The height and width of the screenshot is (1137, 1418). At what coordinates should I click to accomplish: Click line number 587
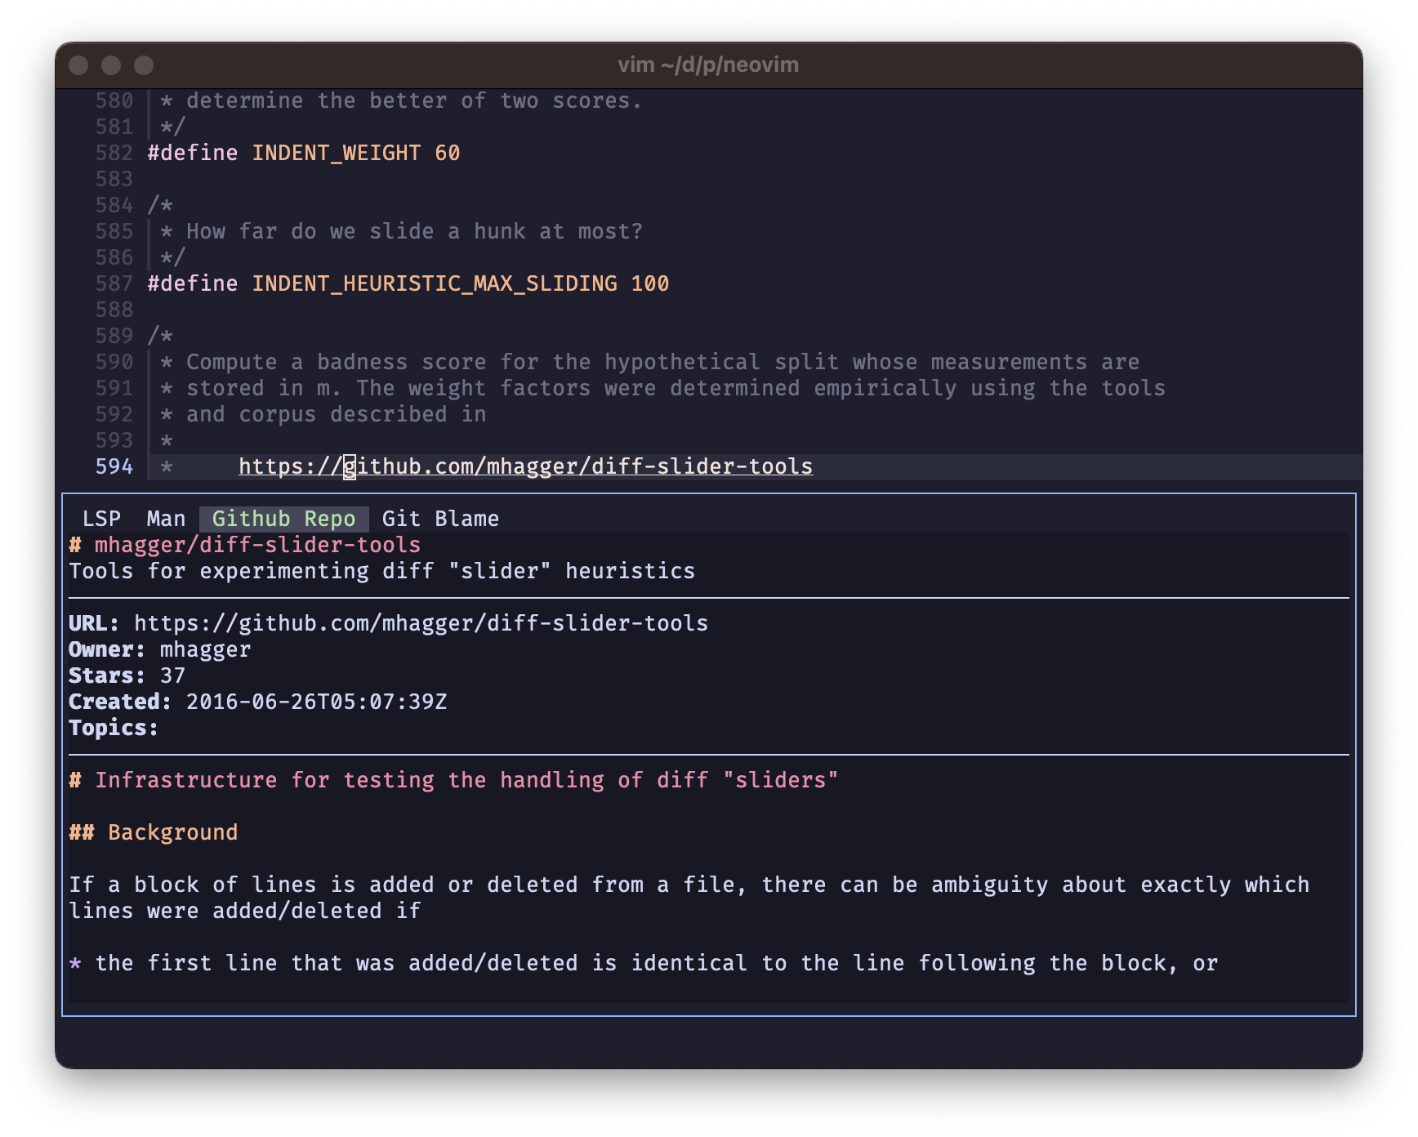click(x=114, y=283)
